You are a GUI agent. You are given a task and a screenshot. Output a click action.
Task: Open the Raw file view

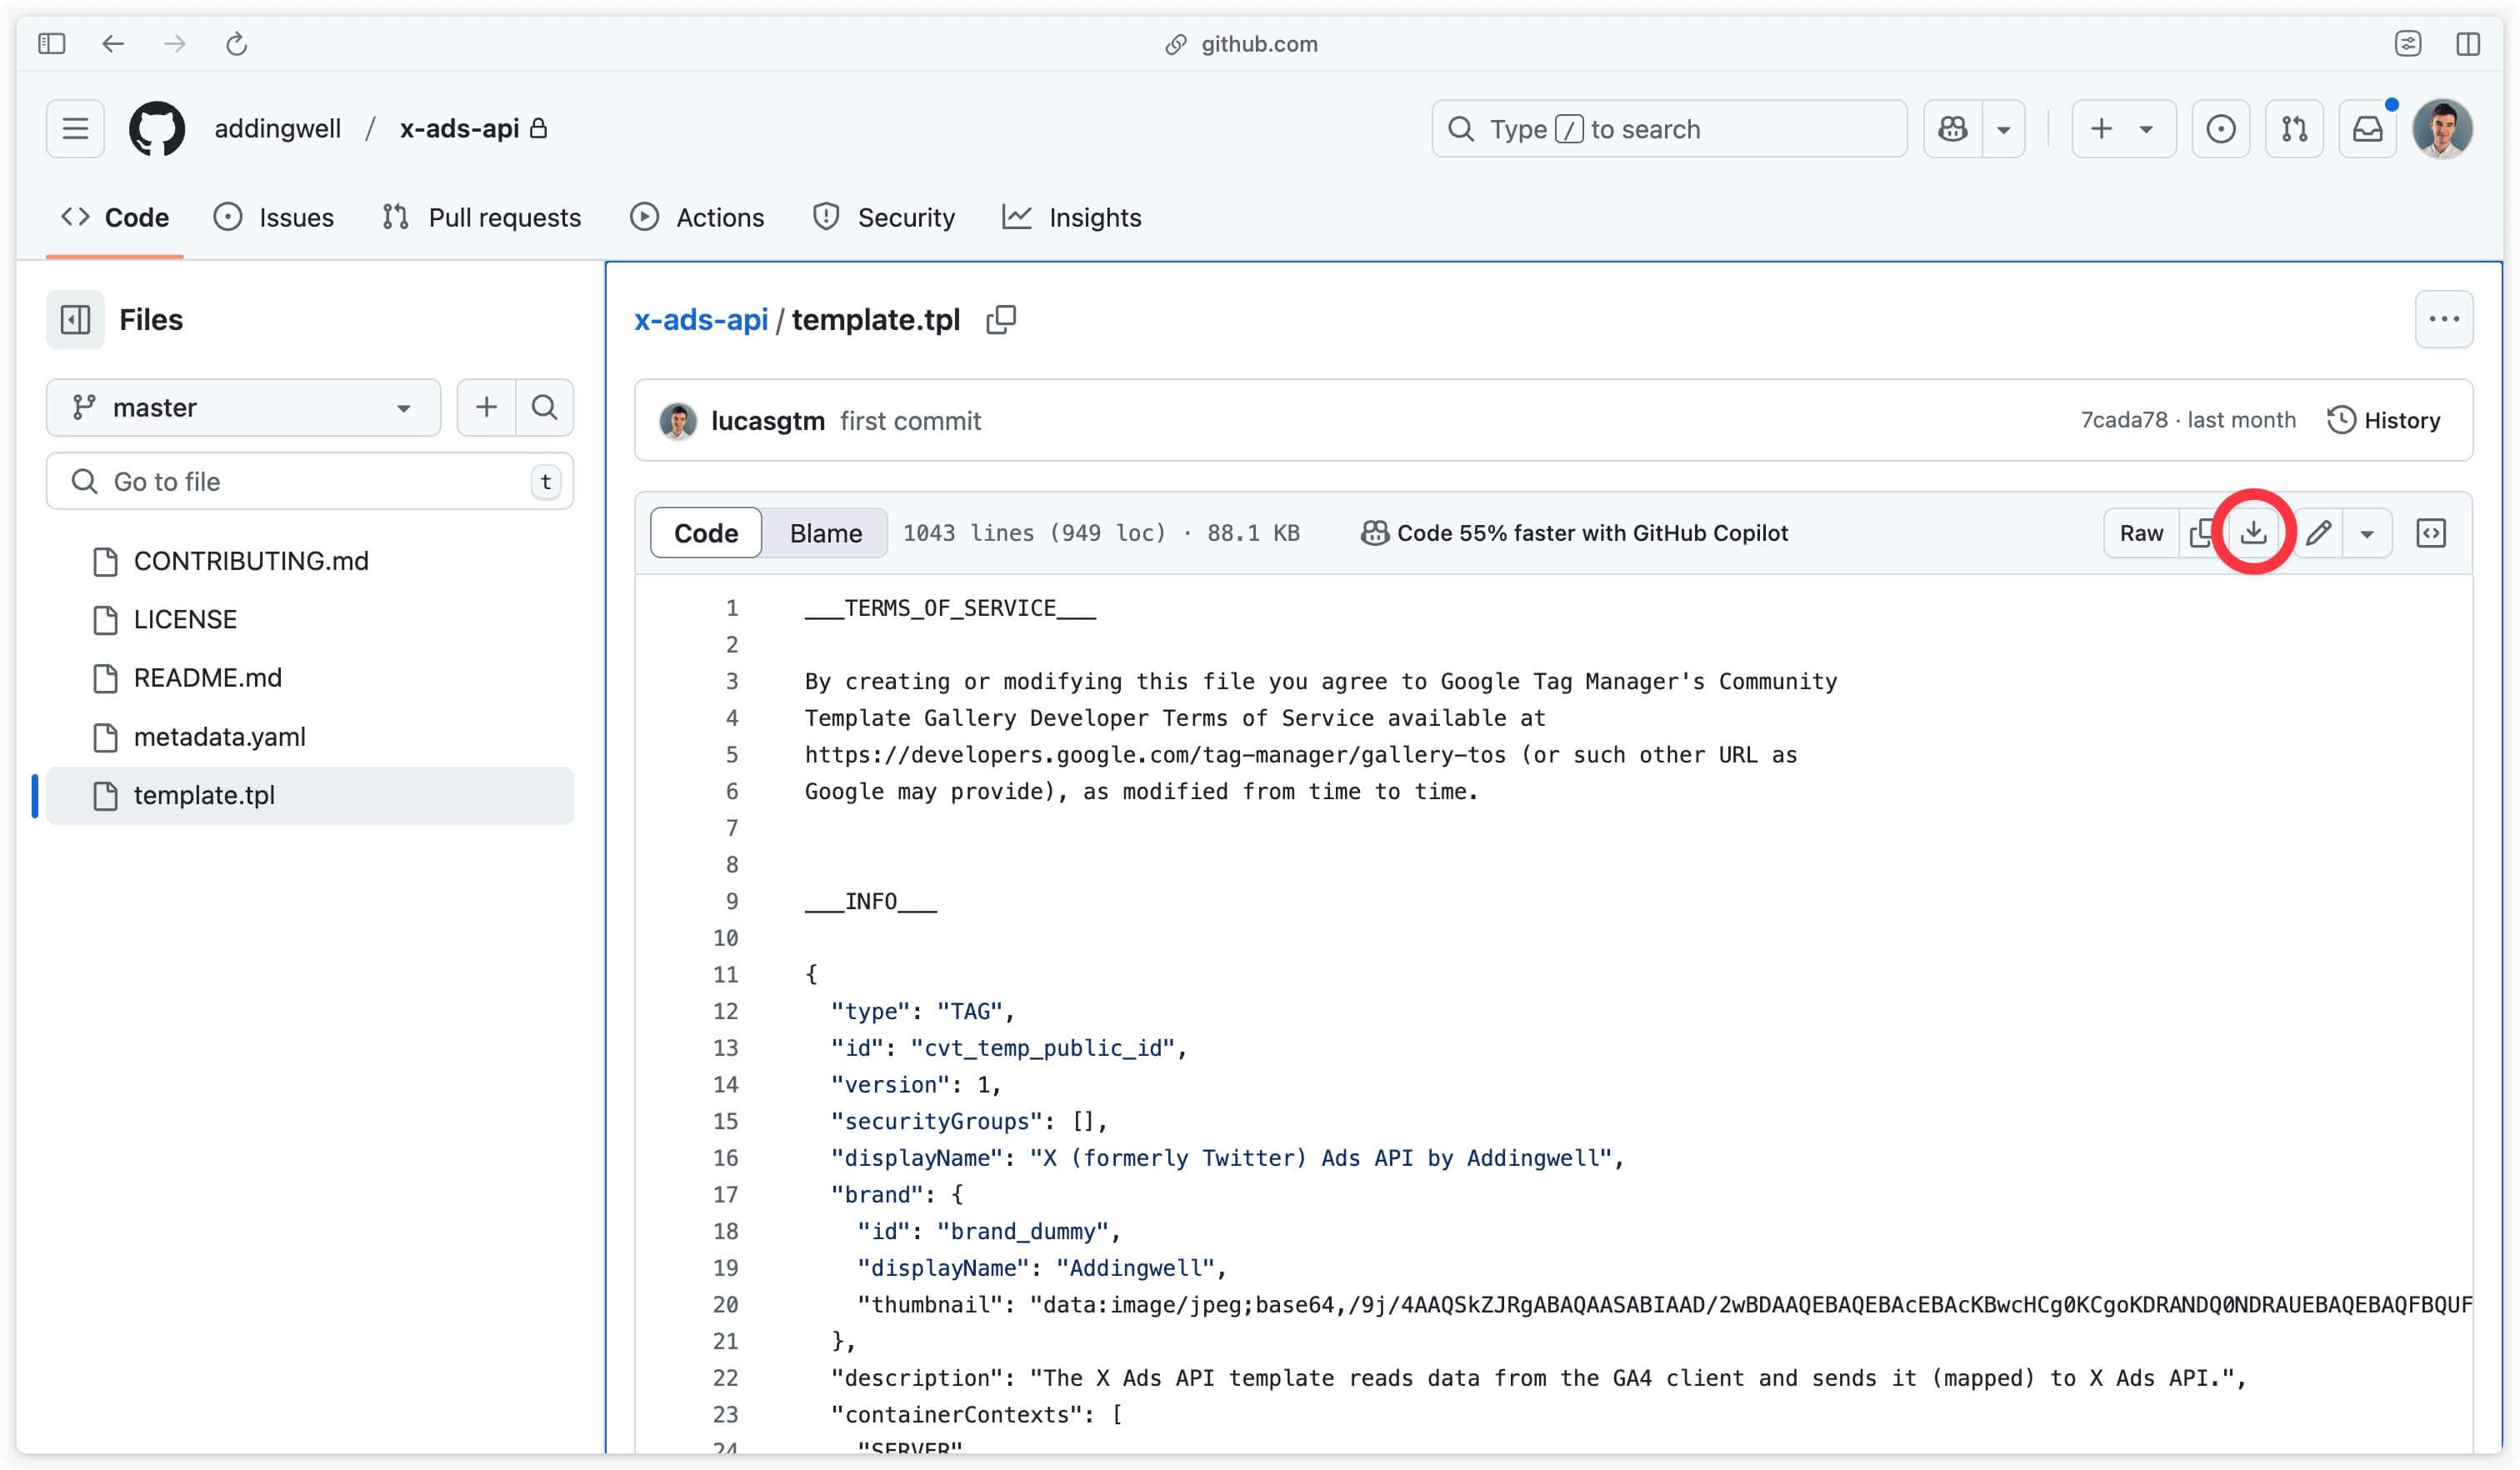click(x=2141, y=533)
